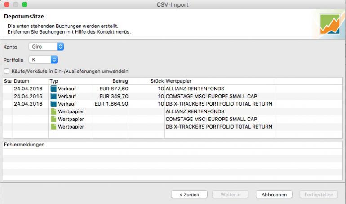Click the Abbrechen button
The height and width of the screenshot is (204, 346).
pyautogui.click(x=274, y=194)
